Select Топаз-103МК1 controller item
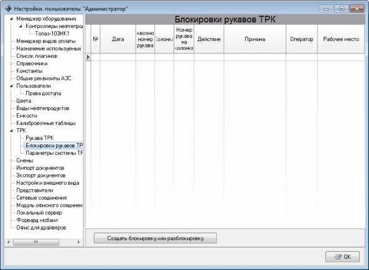The height and width of the screenshot is (270, 369). click(x=52, y=34)
